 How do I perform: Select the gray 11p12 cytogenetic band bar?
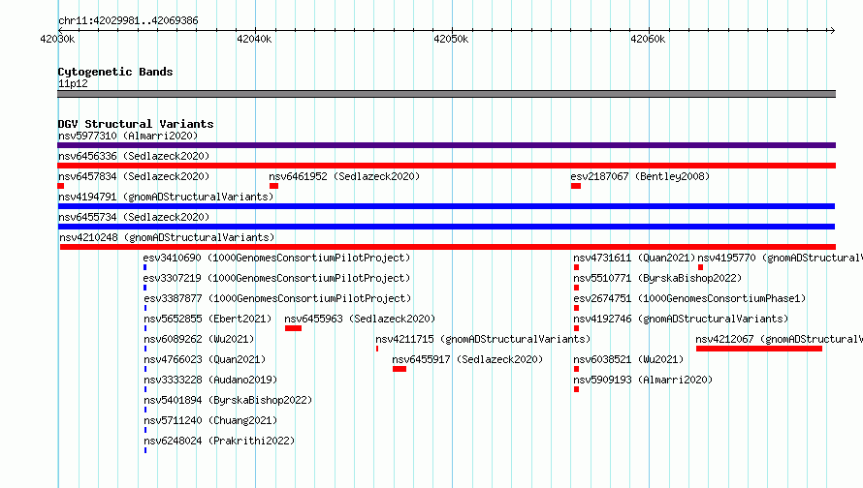[446, 94]
